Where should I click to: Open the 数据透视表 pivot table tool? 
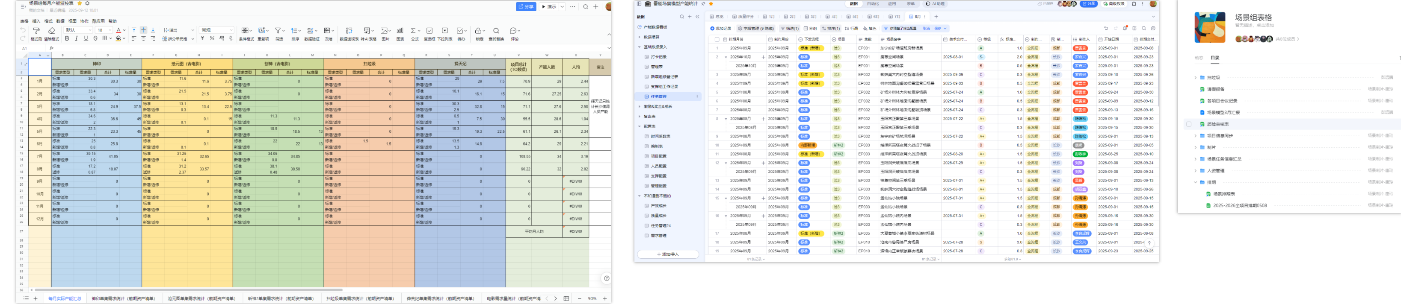point(349,31)
